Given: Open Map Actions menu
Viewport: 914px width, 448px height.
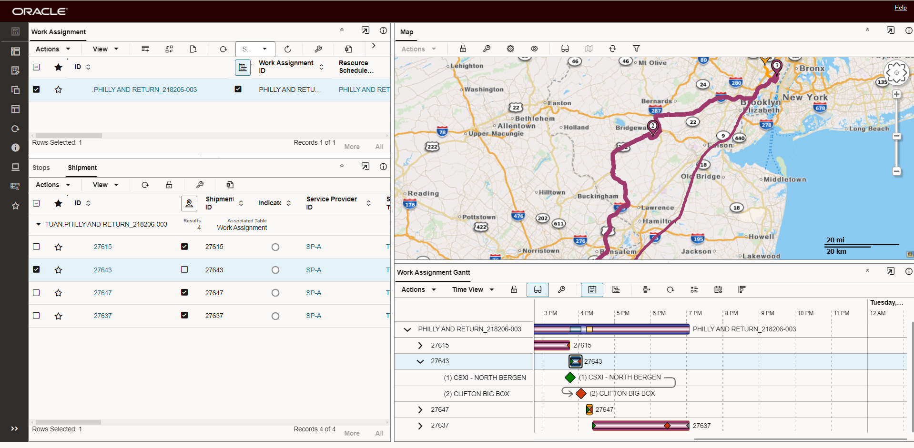Looking at the screenshot, I should pyautogui.click(x=418, y=49).
